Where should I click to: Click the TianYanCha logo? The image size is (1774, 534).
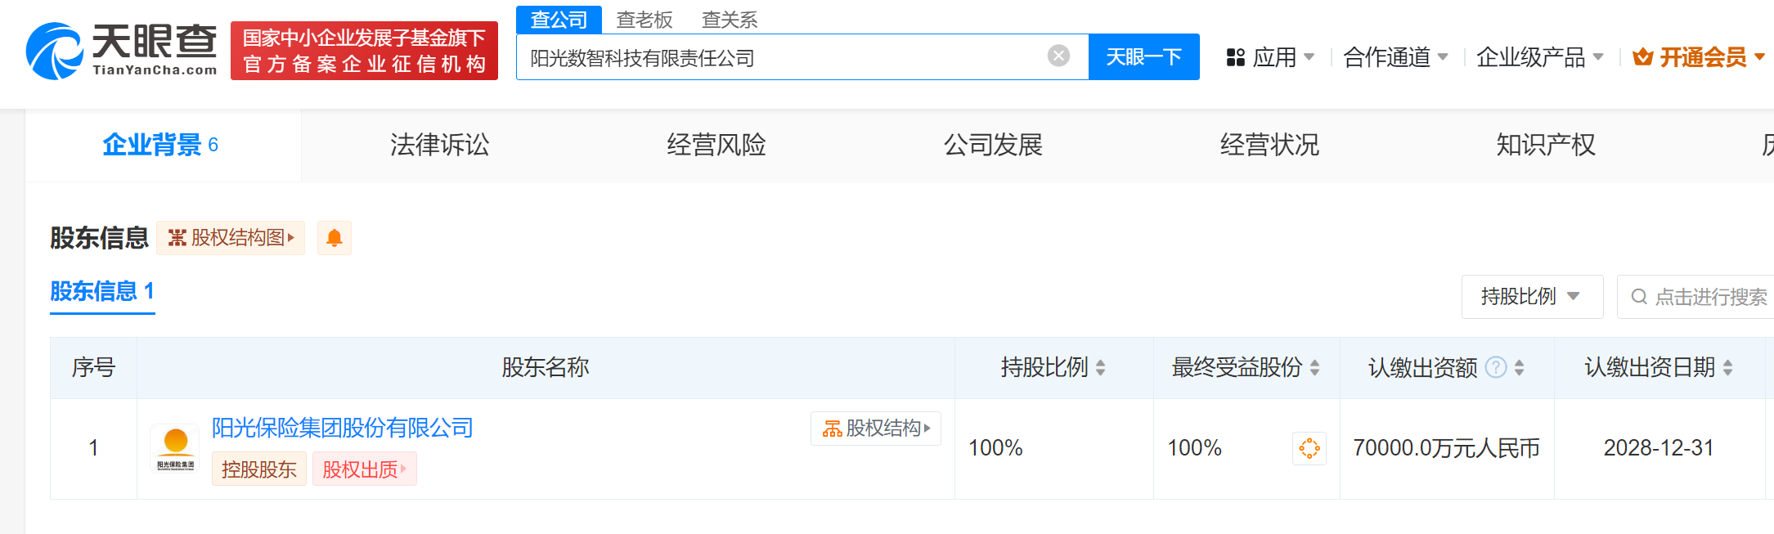(x=121, y=50)
